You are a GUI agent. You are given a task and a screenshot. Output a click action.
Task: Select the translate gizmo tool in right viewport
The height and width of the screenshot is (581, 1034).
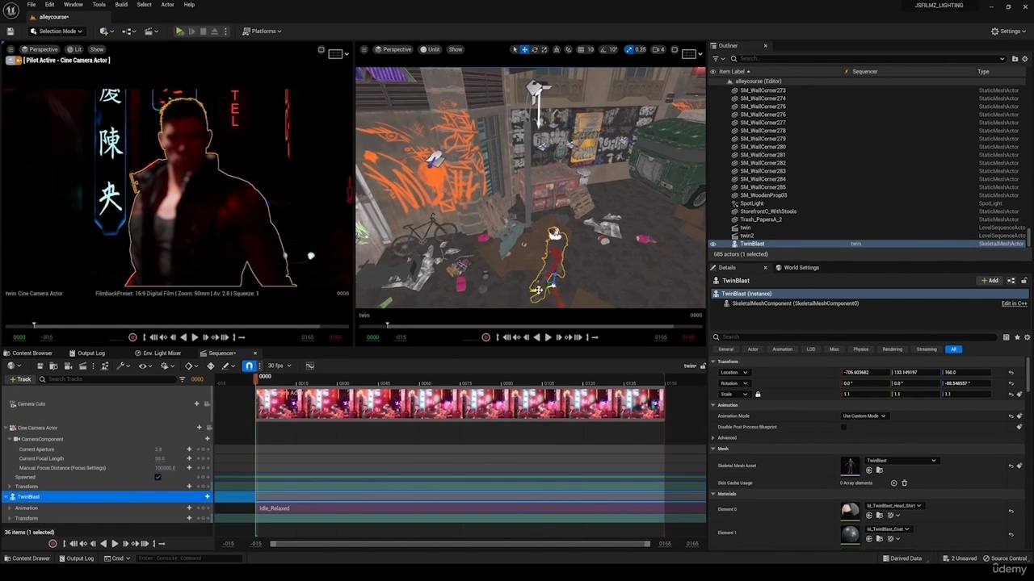pyautogui.click(x=524, y=49)
